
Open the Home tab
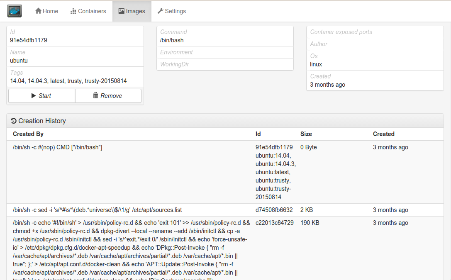pyautogui.click(x=46, y=11)
